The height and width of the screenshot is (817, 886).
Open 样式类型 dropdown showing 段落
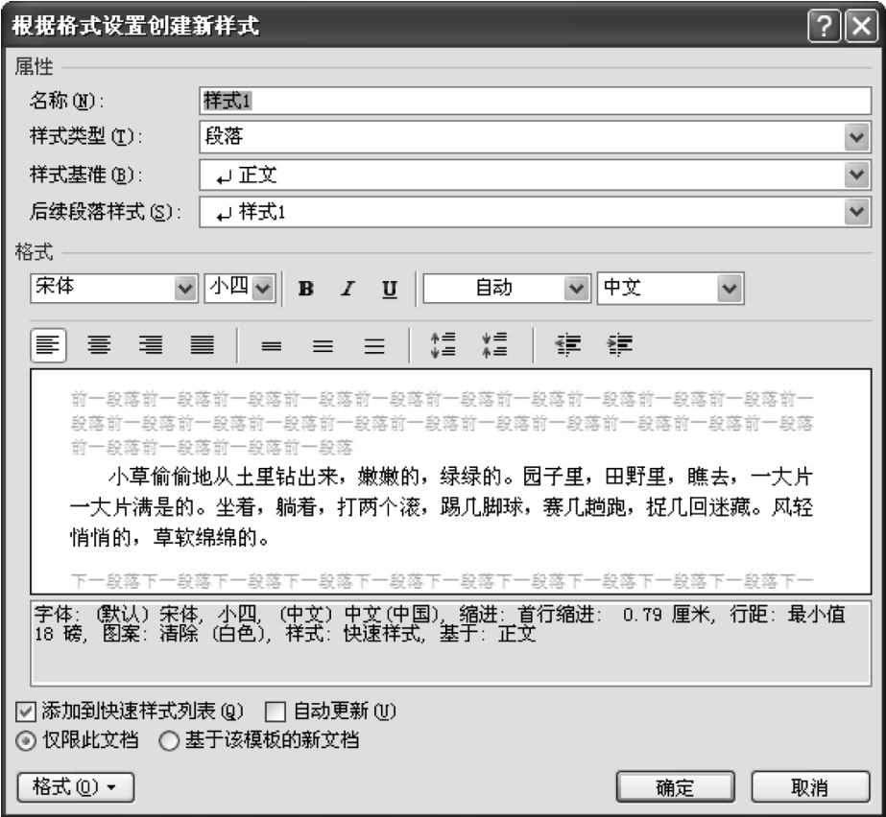(x=535, y=136)
